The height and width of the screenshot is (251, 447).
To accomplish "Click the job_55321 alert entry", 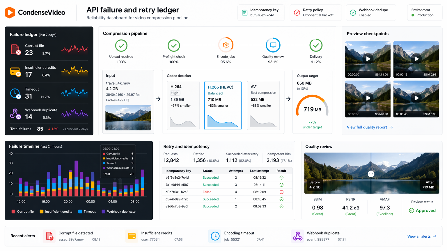I will [x=232, y=239].
